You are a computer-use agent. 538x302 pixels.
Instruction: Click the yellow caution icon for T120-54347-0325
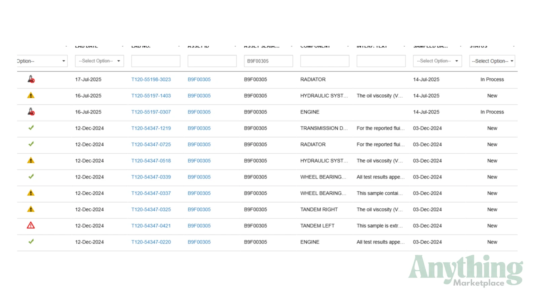[x=31, y=209]
